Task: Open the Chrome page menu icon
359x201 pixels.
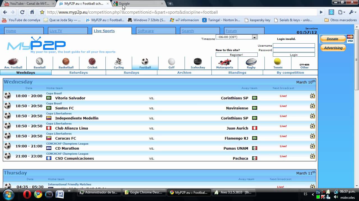Action: (341, 12)
